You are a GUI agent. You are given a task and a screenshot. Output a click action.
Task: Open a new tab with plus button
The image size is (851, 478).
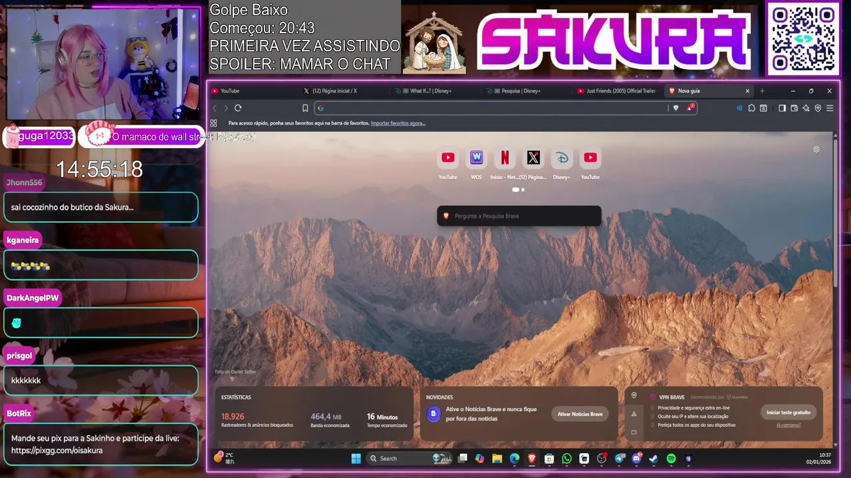[762, 91]
